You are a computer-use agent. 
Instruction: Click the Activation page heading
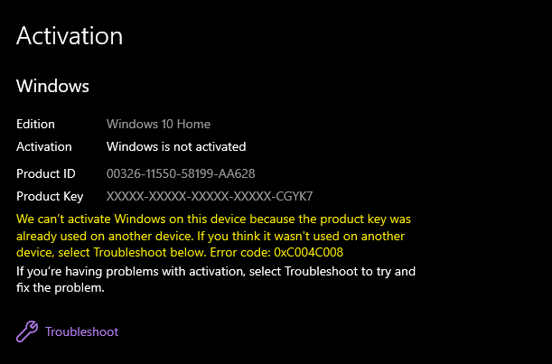tap(70, 36)
